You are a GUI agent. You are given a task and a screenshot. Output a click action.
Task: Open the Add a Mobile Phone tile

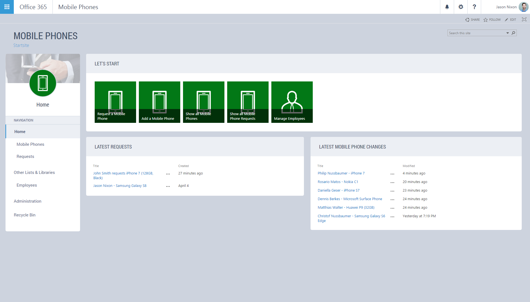(x=160, y=102)
